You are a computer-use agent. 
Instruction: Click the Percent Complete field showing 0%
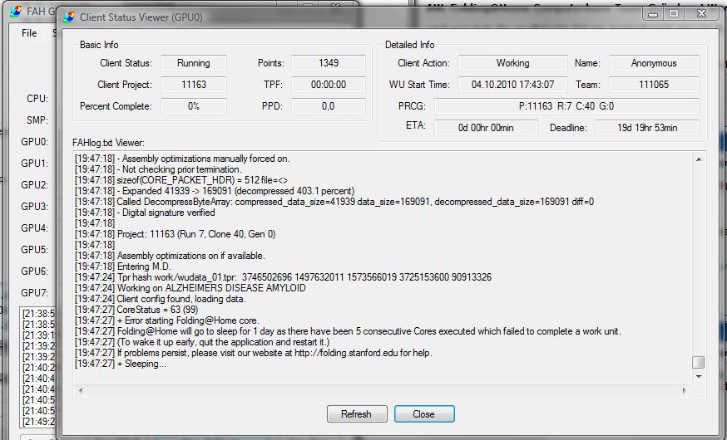(193, 106)
